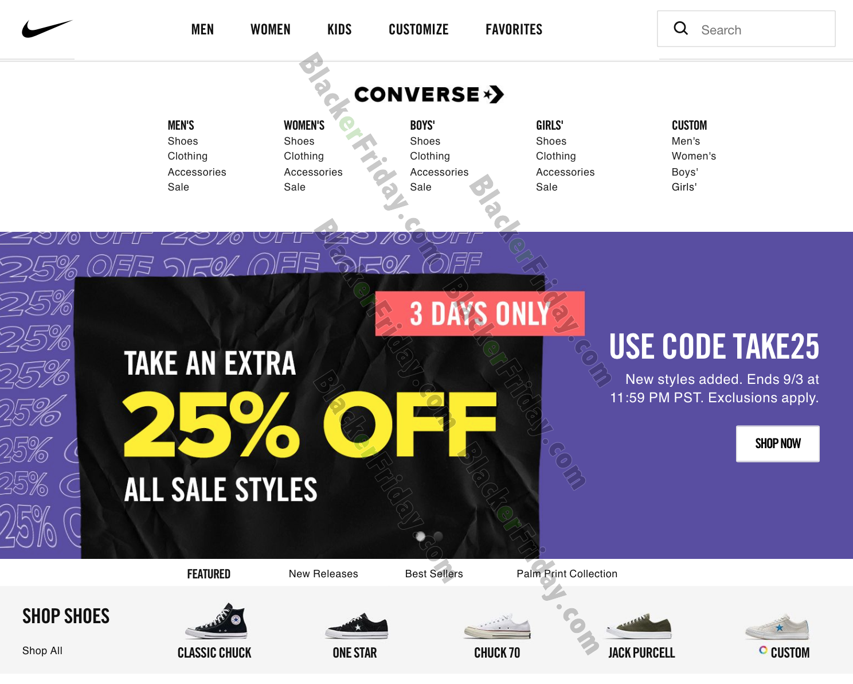Switch to first banner carousel dot
The width and height of the screenshot is (853, 684).
(x=420, y=537)
